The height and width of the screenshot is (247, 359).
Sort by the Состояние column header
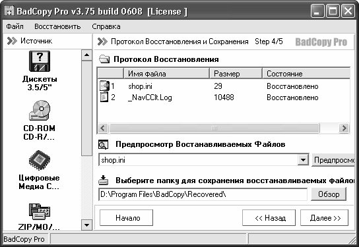click(306, 74)
